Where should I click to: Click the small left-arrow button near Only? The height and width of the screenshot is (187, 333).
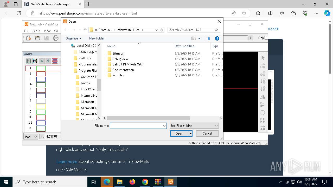[251, 38]
